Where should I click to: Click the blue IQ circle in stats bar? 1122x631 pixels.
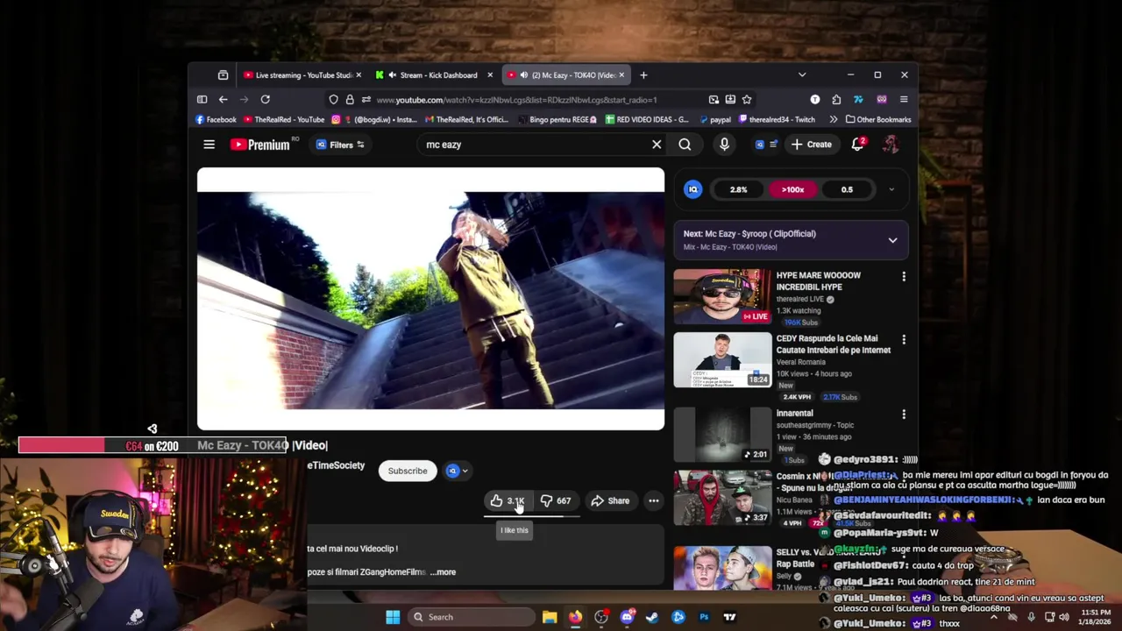coord(692,189)
